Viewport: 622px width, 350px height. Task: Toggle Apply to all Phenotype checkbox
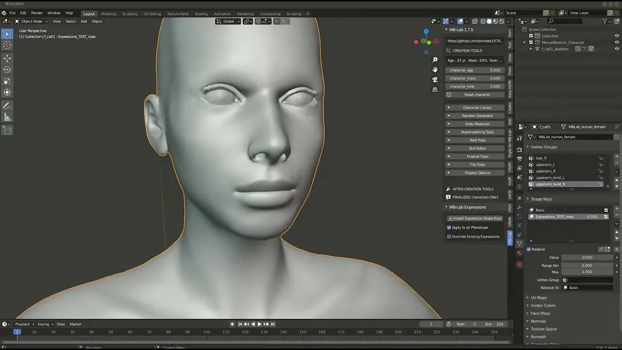pyautogui.click(x=449, y=227)
